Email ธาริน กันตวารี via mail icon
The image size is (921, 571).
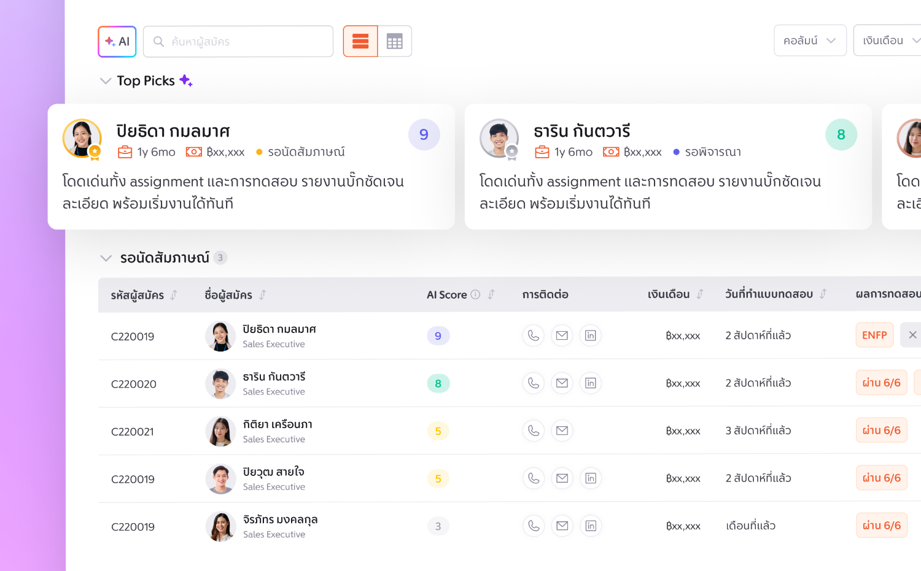[x=562, y=383]
